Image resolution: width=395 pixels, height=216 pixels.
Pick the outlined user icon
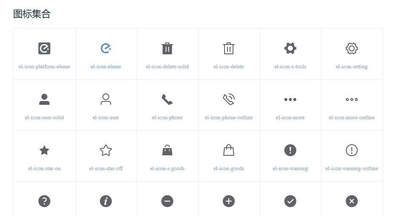coord(106,99)
